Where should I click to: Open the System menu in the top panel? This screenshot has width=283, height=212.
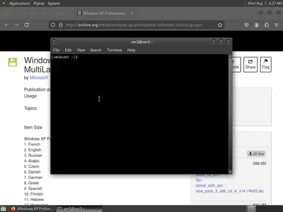tap(54, 3)
